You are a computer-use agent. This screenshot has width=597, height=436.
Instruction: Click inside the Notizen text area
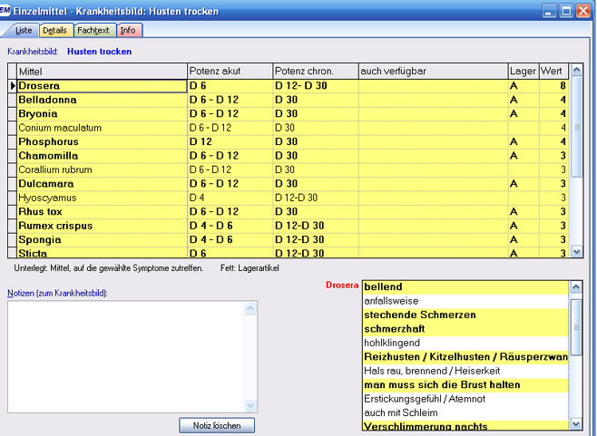[x=127, y=354]
